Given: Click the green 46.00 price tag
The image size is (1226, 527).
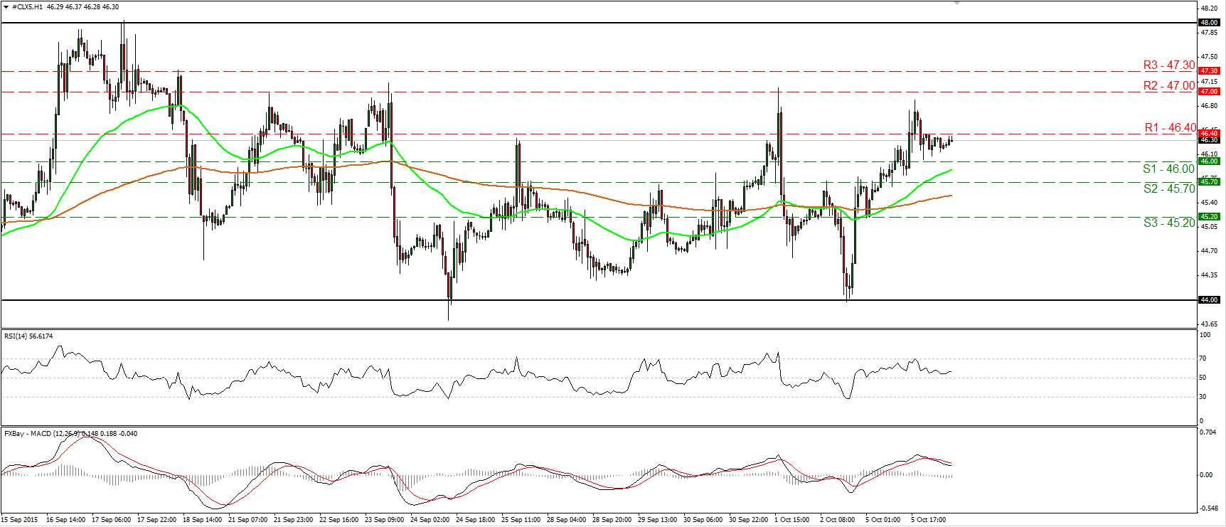Looking at the screenshot, I should [x=1210, y=161].
